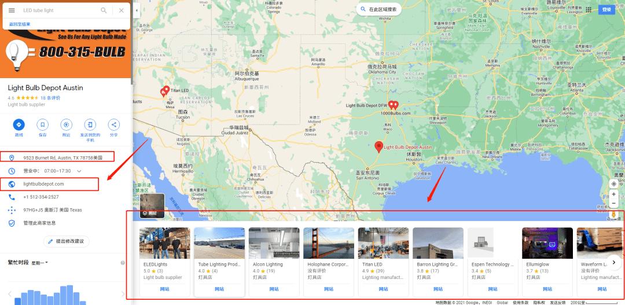Zoom in the map with plus
Viewport: 625px width, 305px height.
613,194
